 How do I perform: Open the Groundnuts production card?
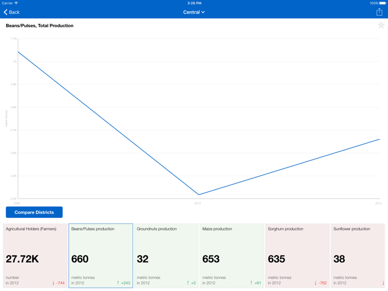[x=166, y=256]
